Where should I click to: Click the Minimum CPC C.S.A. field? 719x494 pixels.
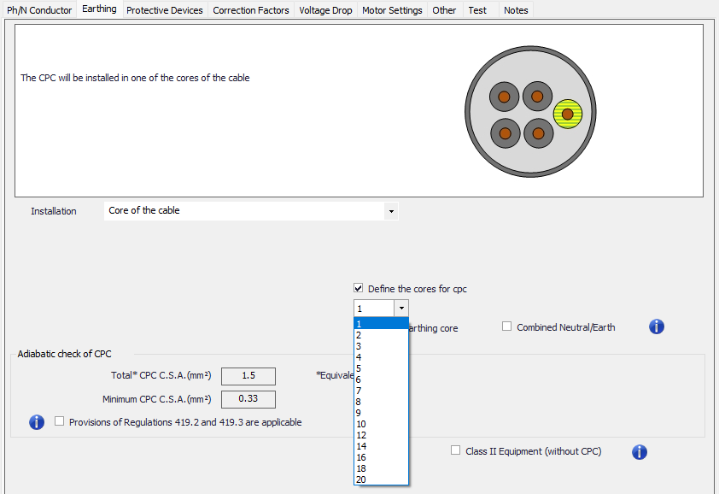pos(248,399)
